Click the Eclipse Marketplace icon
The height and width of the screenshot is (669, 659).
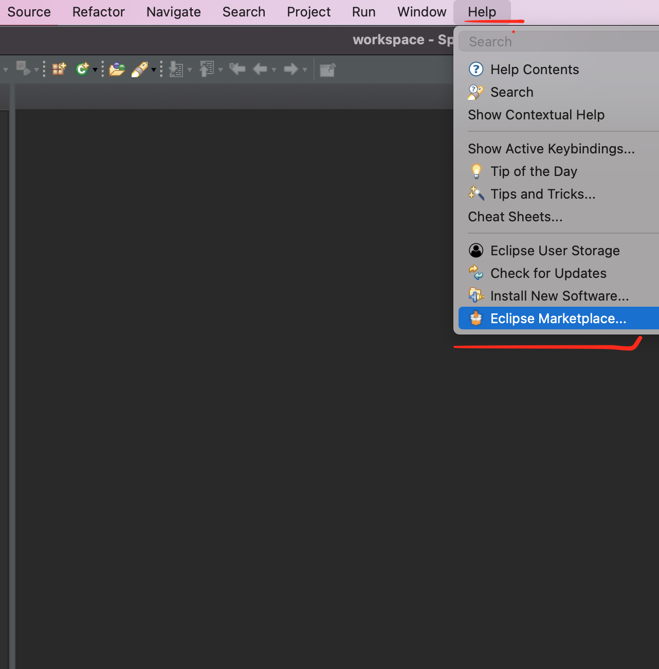477,319
